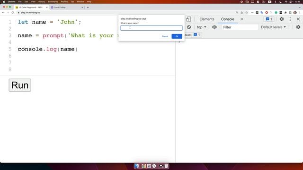The height and width of the screenshot is (170, 303).
Task: Open the Apple menu
Action: 4,2
